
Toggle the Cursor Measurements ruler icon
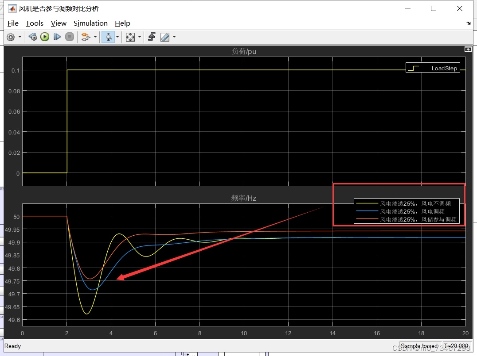point(165,37)
